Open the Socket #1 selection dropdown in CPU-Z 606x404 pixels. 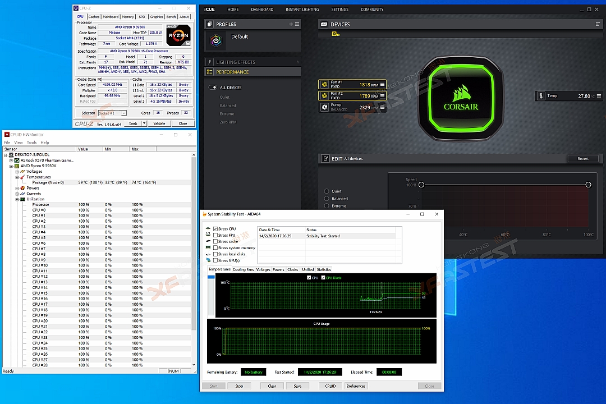[123, 113]
